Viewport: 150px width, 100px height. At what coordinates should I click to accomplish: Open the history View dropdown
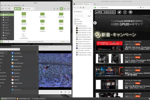point(89,16)
